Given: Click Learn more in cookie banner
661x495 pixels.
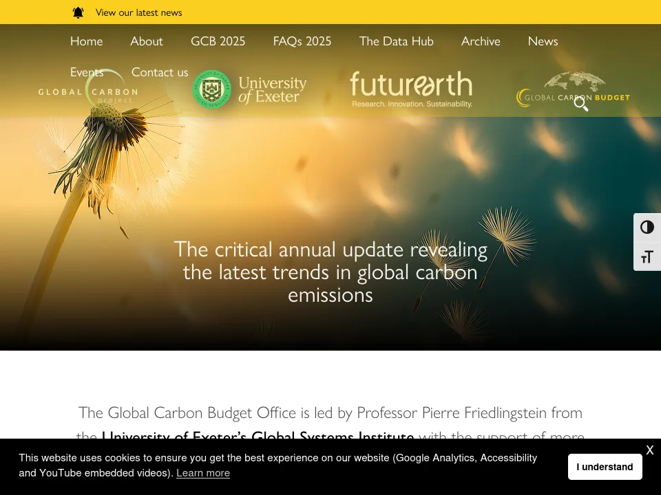Looking at the screenshot, I should coord(202,473).
